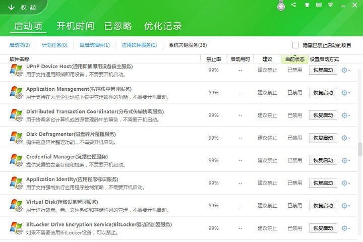Open gear dropdown for Application Identity
This screenshot has height=242, width=363.
346,183
